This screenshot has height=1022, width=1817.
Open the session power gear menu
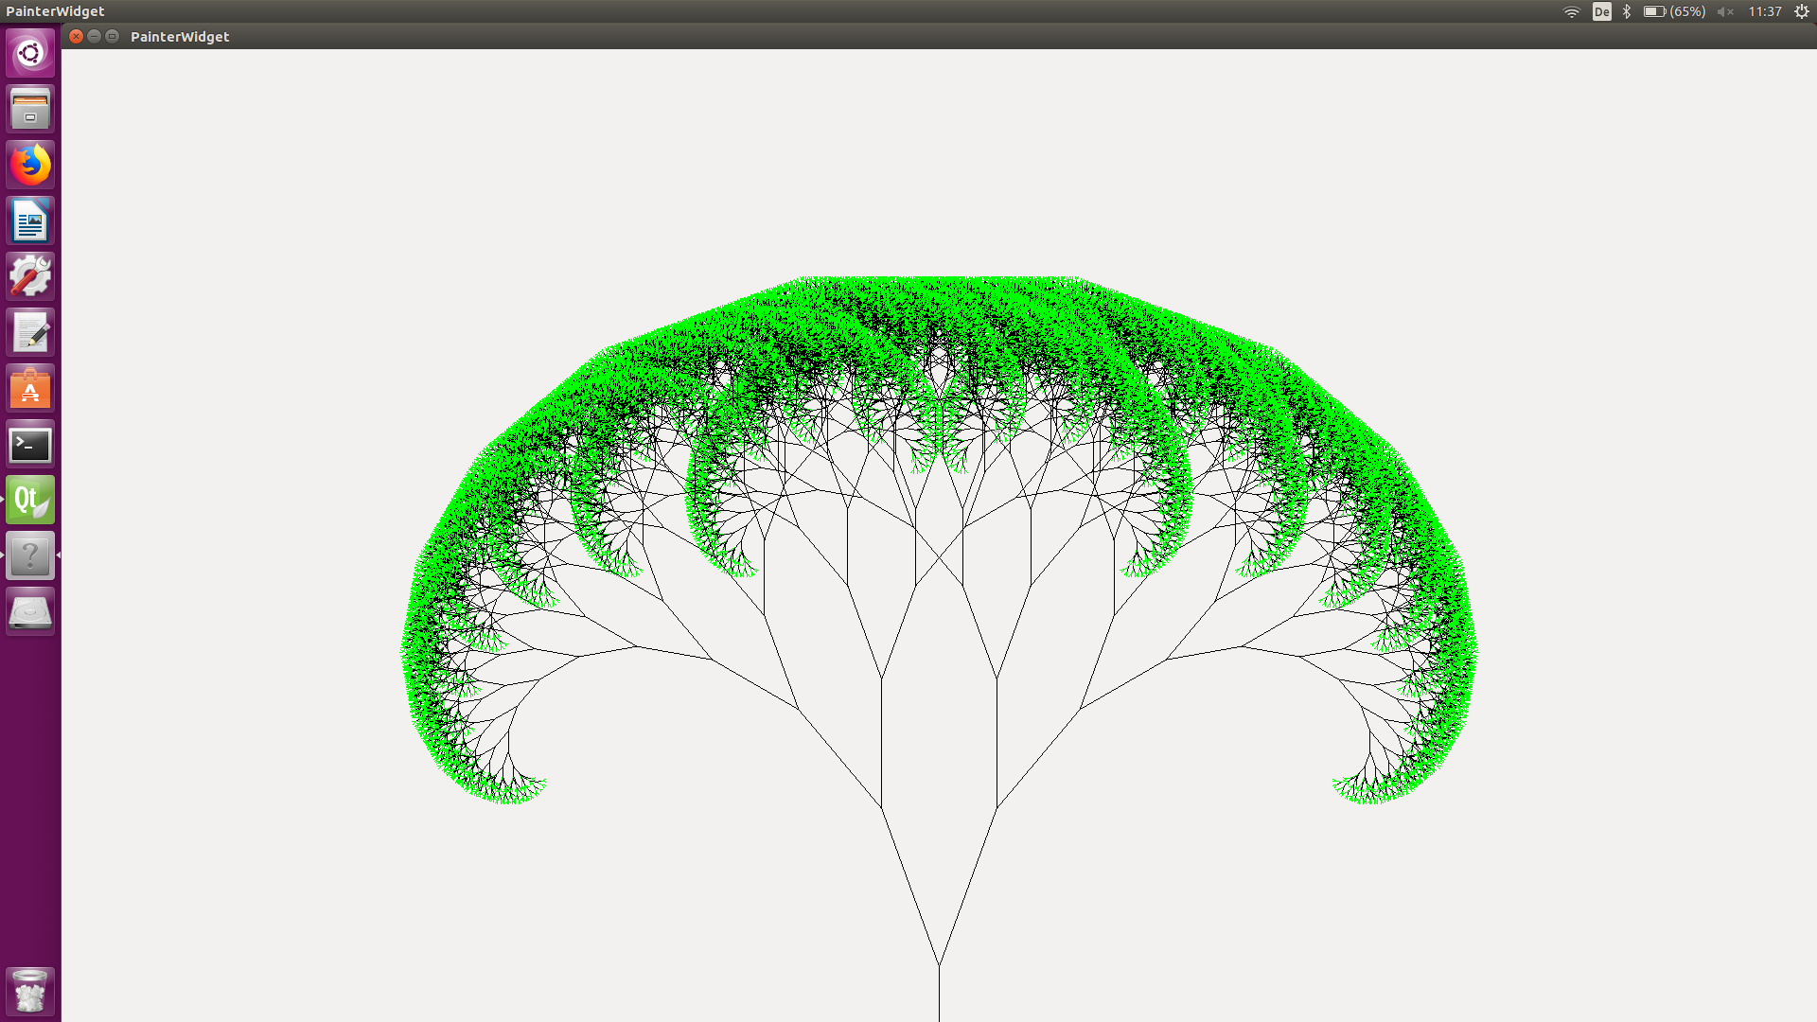click(1802, 11)
